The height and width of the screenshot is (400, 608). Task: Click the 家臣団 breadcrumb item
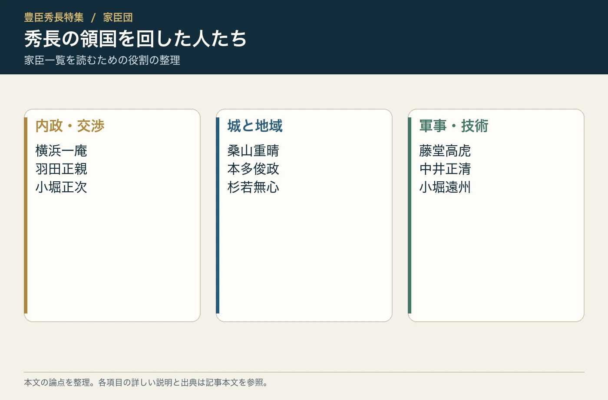(x=118, y=17)
